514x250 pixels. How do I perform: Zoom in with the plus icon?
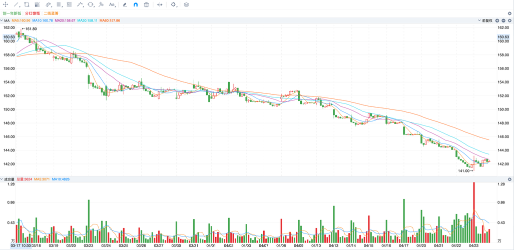[497, 20]
